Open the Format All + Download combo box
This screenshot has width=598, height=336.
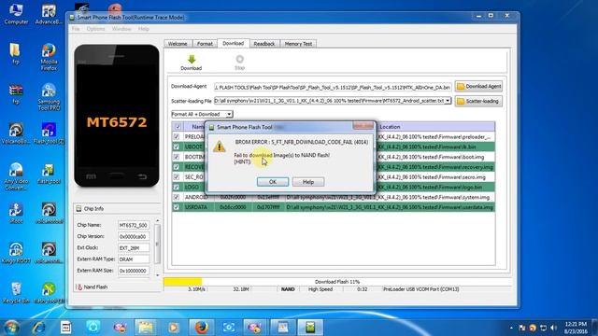[202, 114]
